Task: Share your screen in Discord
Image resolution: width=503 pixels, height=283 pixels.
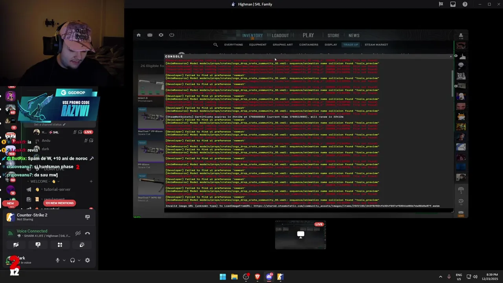Action: point(38,244)
